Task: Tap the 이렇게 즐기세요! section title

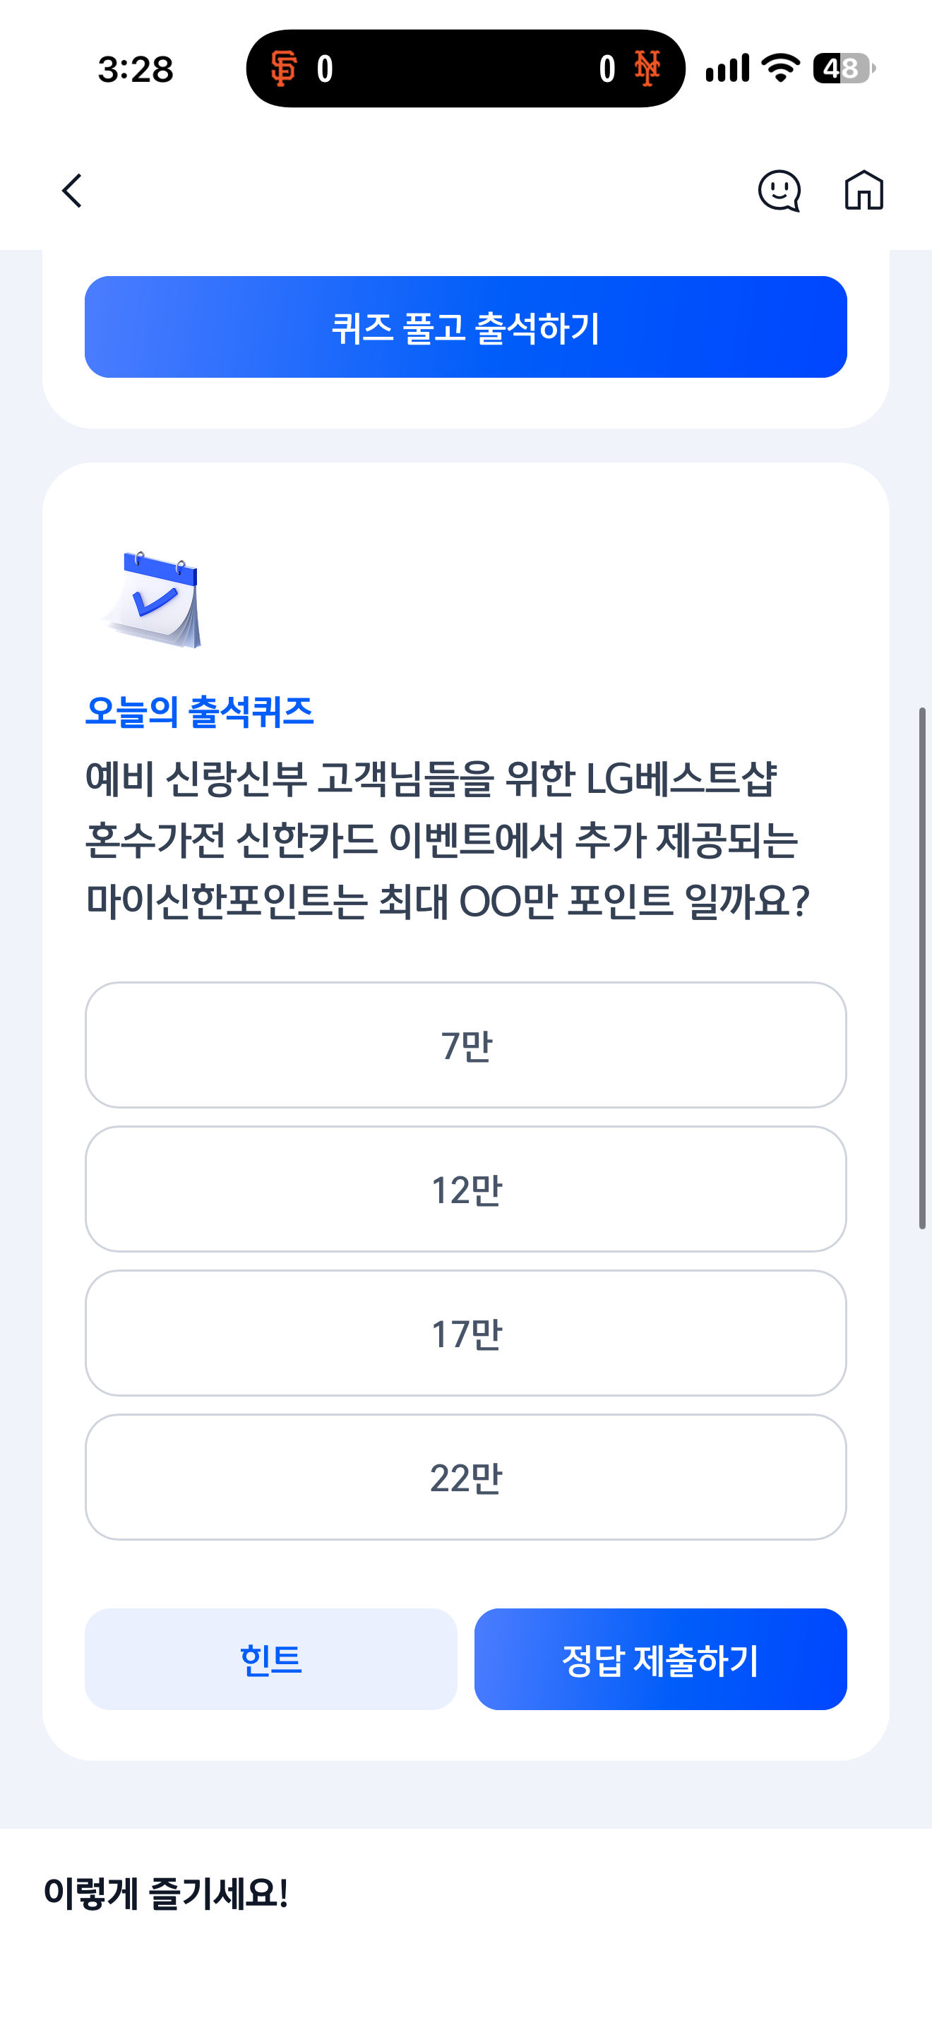Action: click(x=166, y=1893)
